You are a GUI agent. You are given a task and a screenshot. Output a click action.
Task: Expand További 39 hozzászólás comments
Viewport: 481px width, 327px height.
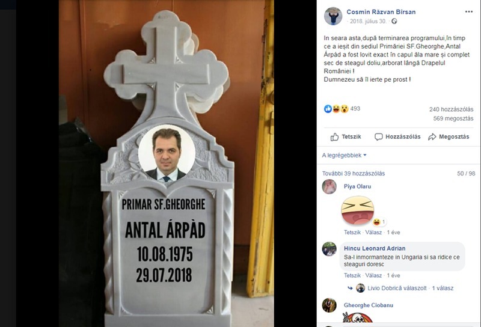pos(354,173)
